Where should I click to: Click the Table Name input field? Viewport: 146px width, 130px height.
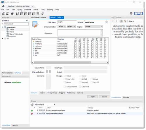[x=67, y=22]
